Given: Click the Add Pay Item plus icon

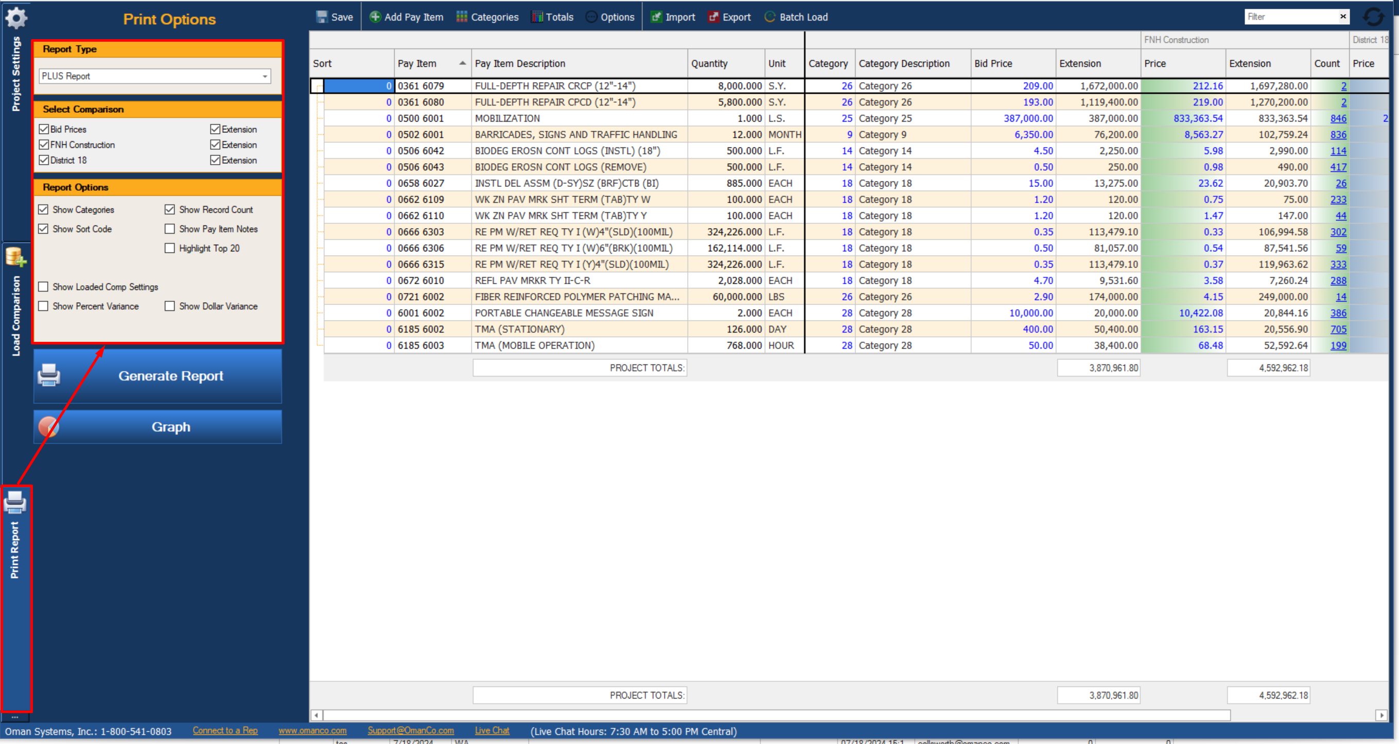Looking at the screenshot, I should coord(375,17).
